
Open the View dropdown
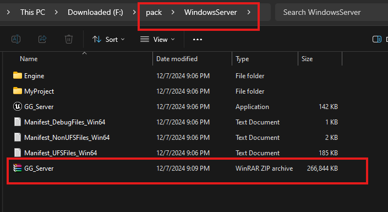click(x=157, y=40)
